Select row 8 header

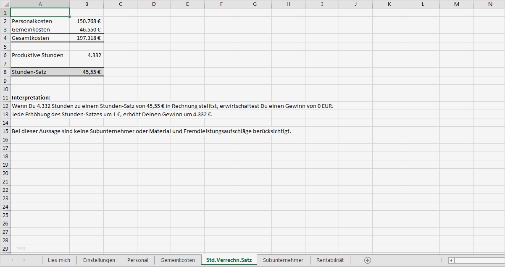click(5, 72)
